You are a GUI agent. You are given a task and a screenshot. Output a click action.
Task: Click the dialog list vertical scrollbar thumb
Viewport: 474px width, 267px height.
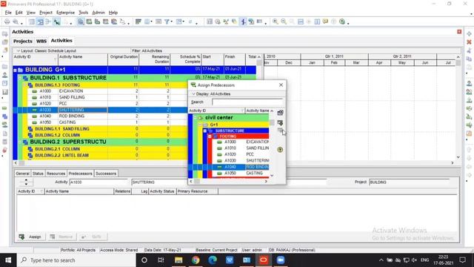[x=272, y=122]
